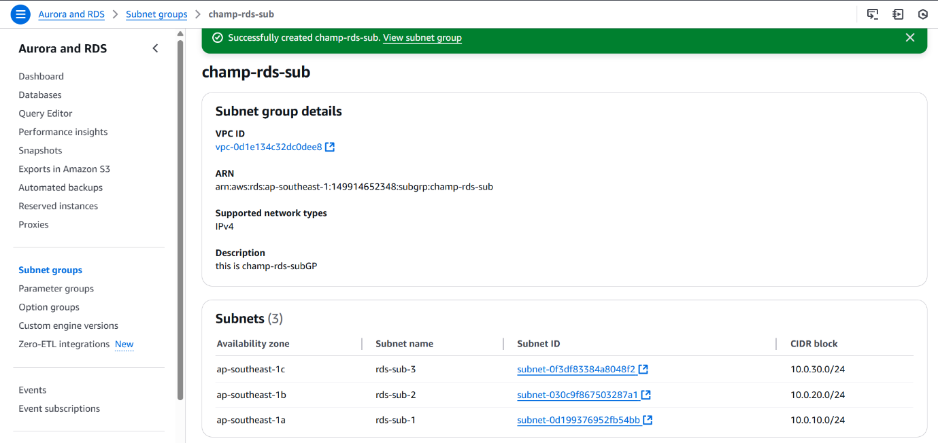Follow the View subnet group link
The width and height of the screenshot is (938, 443).
pyautogui.click(x=422, y=38)
